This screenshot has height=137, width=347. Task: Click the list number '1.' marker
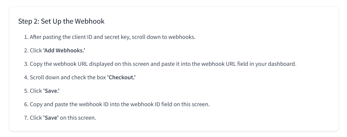tap(26, 37)
